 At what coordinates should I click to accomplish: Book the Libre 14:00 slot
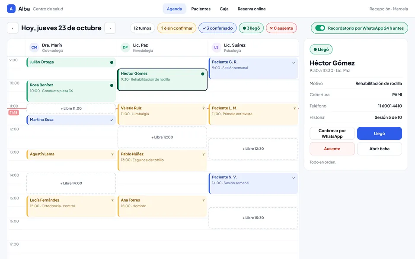click(x=71, y=183)
